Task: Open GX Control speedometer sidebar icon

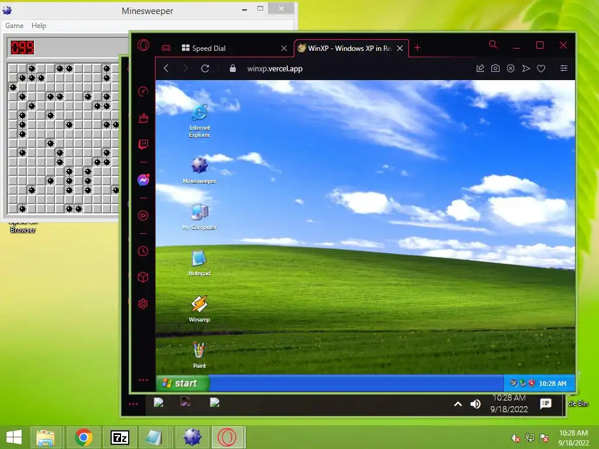Action: coord(143,91)
